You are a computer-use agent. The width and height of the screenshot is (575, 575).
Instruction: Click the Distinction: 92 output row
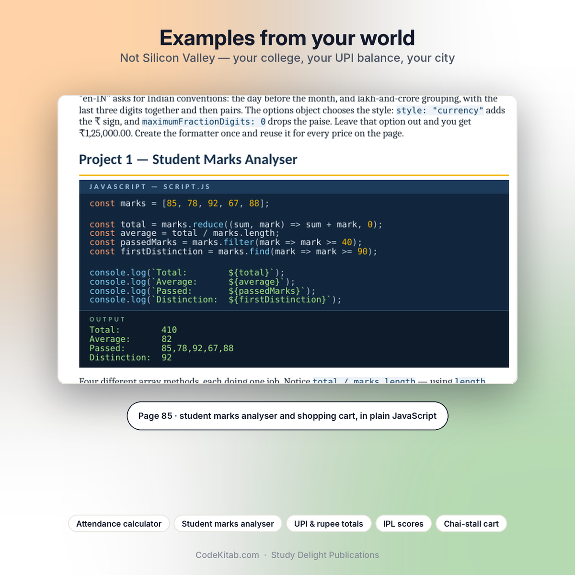(x=130, y=357)
